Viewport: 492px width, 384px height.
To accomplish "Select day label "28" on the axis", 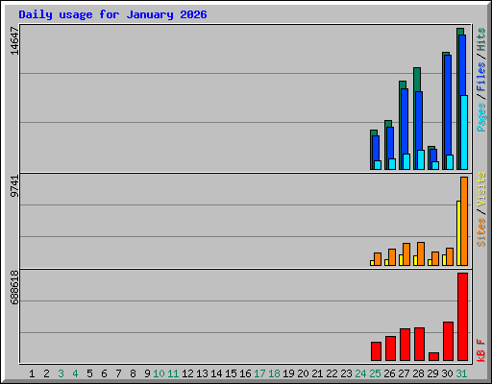I will [418, 373].
